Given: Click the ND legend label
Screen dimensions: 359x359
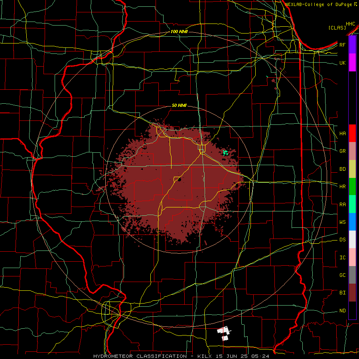Looking at the screenshot, I should point(343,311).
